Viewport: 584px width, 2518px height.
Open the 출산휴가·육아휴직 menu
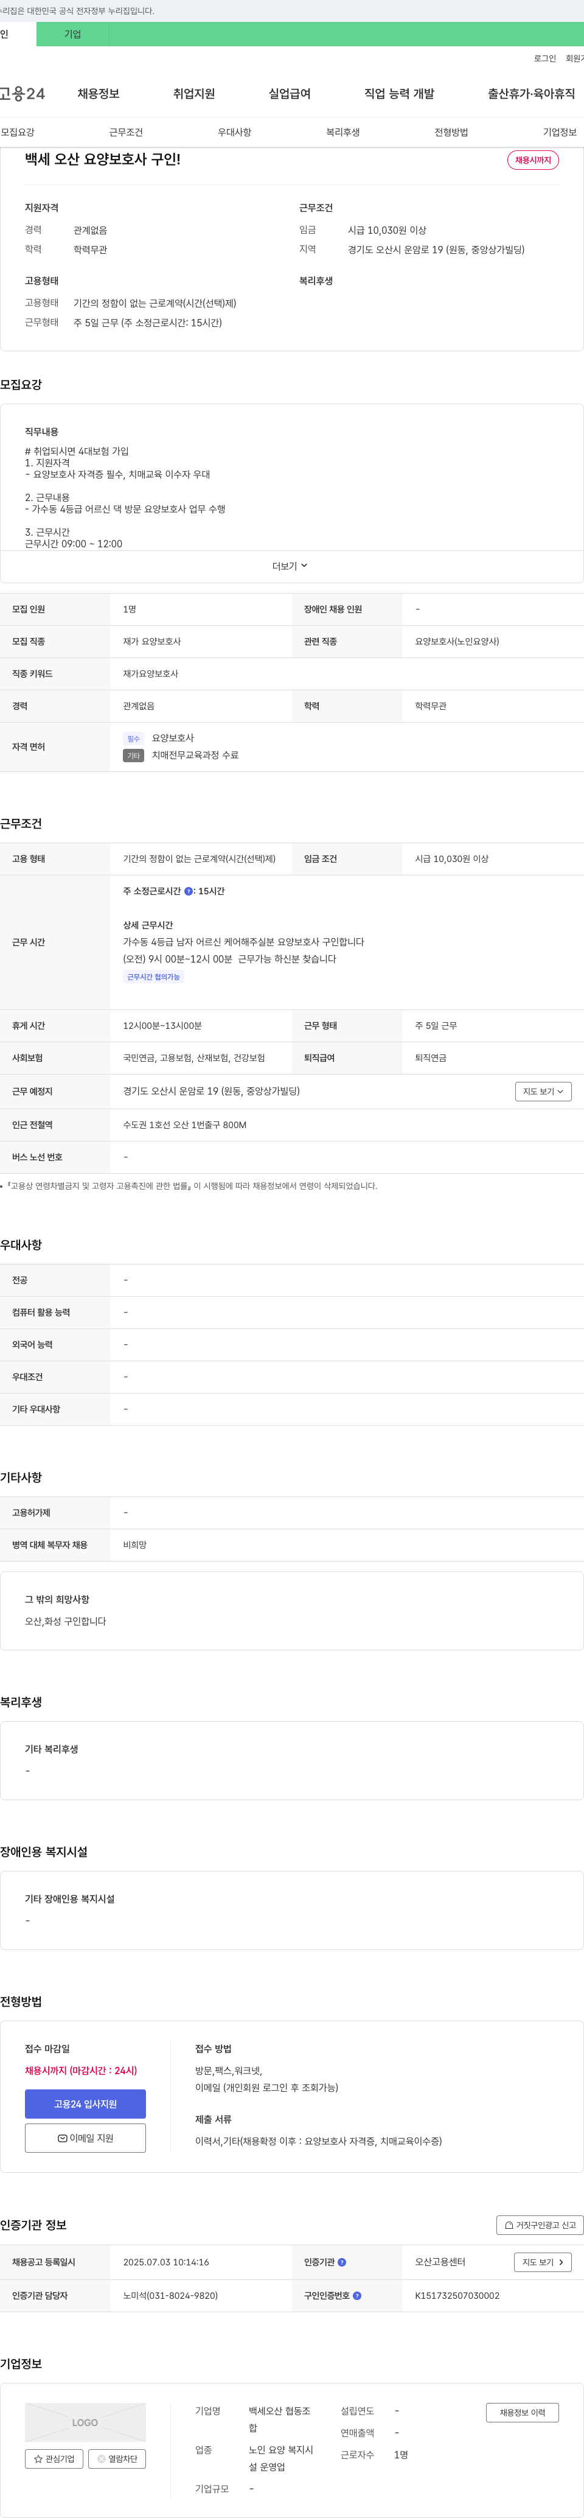tap(531, 94)
